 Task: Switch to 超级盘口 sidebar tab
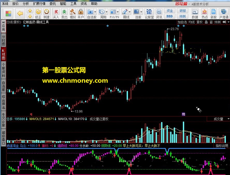click(x=3, y=138)
